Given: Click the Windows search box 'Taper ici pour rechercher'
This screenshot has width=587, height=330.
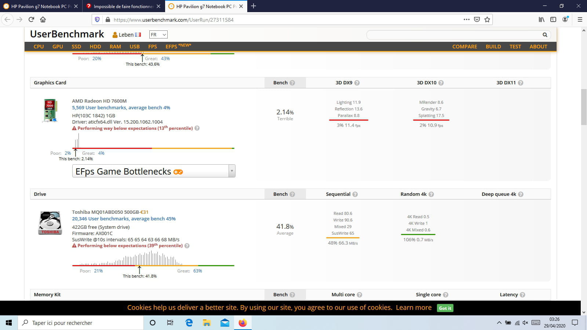Looking at the screenshot, I should click(81, 323).
